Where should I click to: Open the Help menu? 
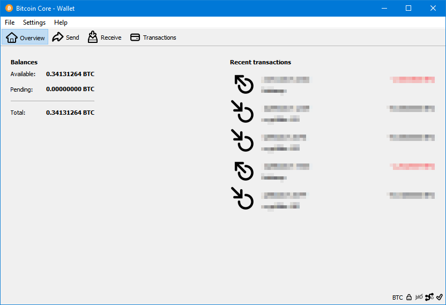61,23
